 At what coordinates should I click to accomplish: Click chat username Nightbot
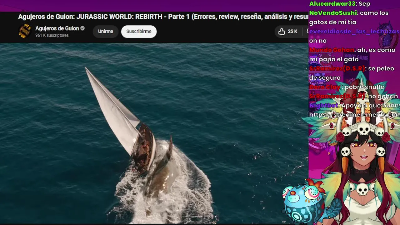pos(323,106)
